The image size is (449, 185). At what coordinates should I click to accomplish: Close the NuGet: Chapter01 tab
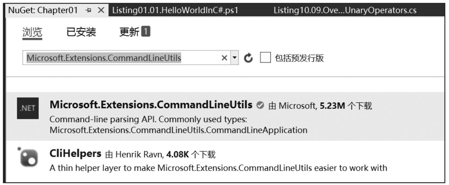(101, 11)
